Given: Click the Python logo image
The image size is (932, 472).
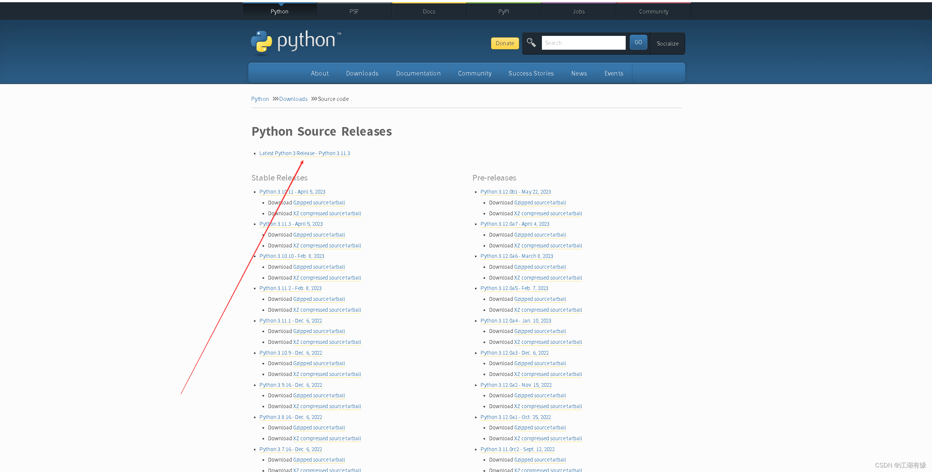Looking at the screenshot, I should click(x=296, y=43).
